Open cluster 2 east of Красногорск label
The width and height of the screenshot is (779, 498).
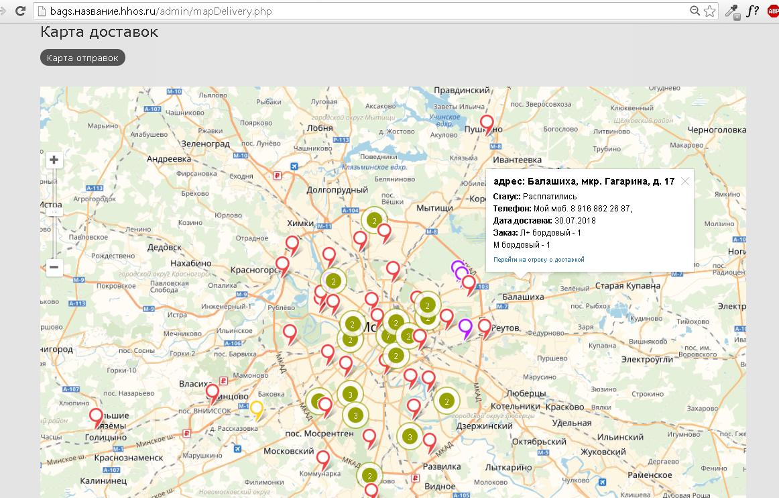coord(333,281)
